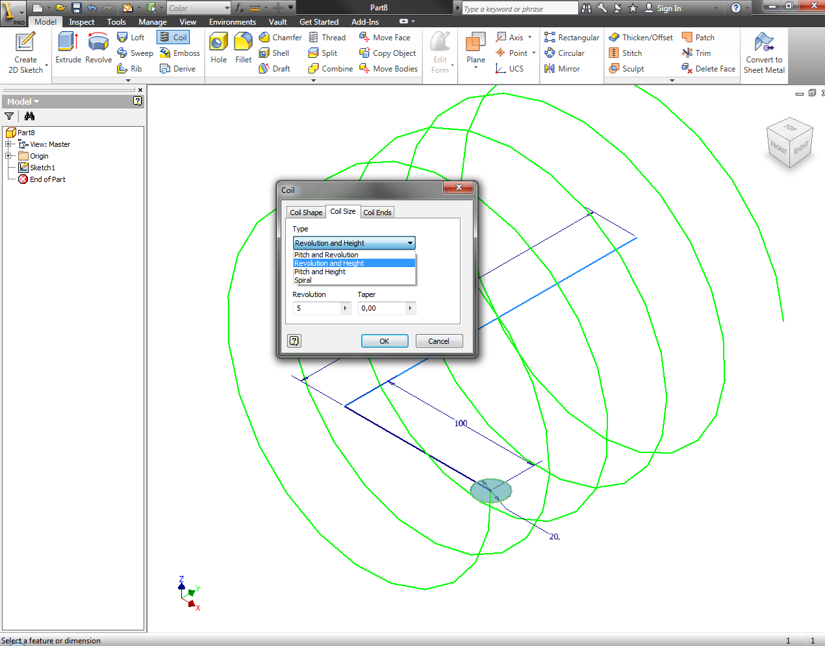The image size is (825, 646).
Task: Click the keyword search box
Action: pos(520,8)
